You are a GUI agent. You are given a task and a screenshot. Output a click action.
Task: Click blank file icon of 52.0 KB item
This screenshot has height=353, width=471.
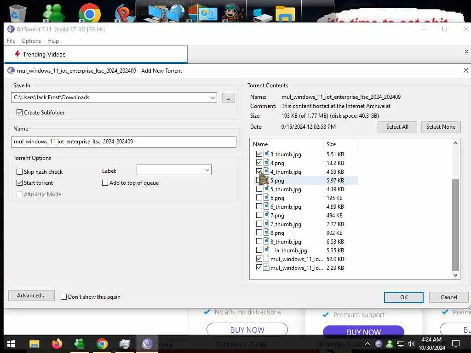tap(266, 258)
